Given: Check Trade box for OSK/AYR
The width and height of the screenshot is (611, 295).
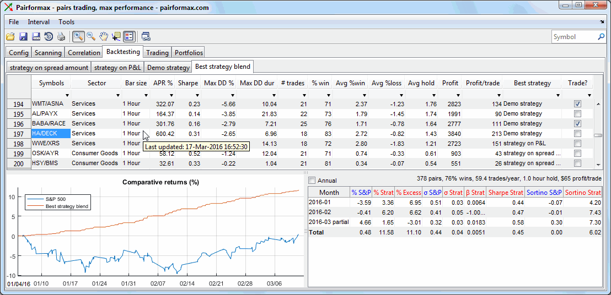Looking at the screenshot, I should 577,153.
